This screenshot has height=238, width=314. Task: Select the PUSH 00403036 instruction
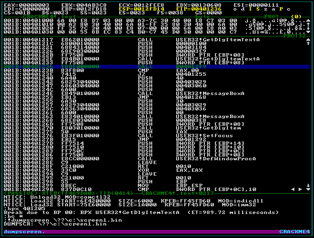(157, 109)
